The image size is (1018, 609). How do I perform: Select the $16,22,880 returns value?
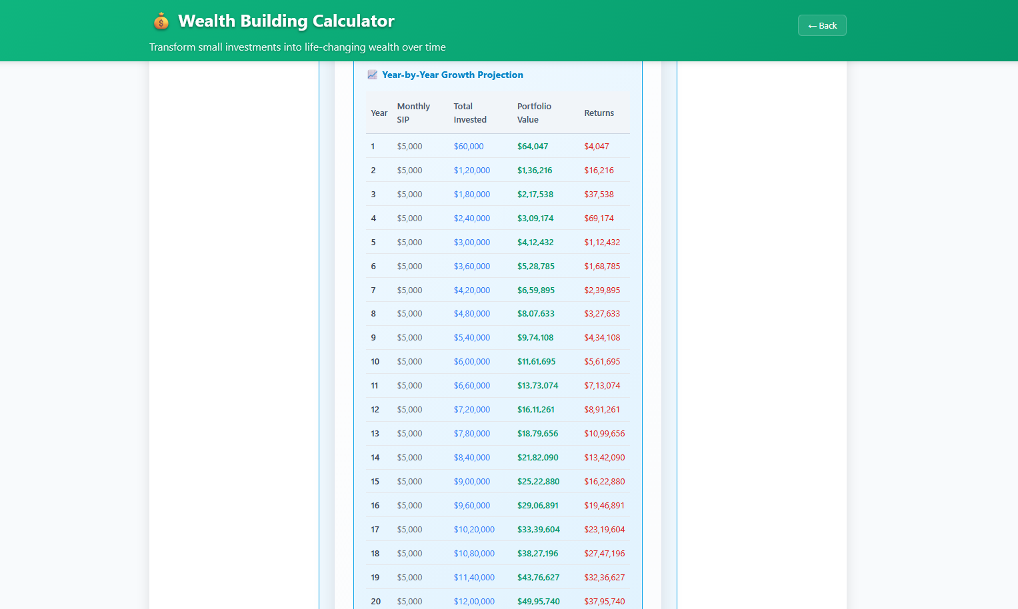pyautogui.click(x=605, y=481)
